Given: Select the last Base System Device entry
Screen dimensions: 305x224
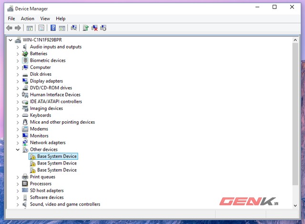Looking at the screenshot, I should pyautogui.click(x=57, y=170).
